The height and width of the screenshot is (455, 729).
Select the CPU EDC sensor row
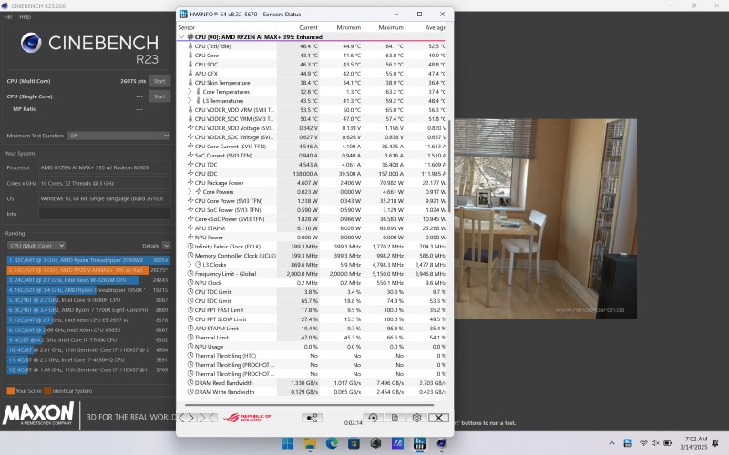pos(312,174)
